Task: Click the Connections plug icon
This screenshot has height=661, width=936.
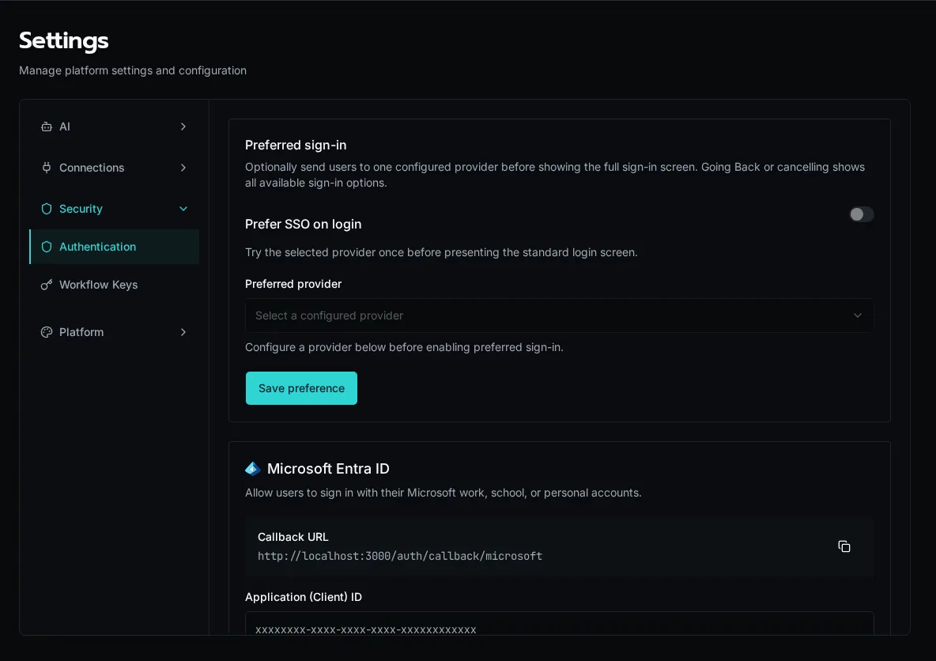Action: click(x=46, y=168)
